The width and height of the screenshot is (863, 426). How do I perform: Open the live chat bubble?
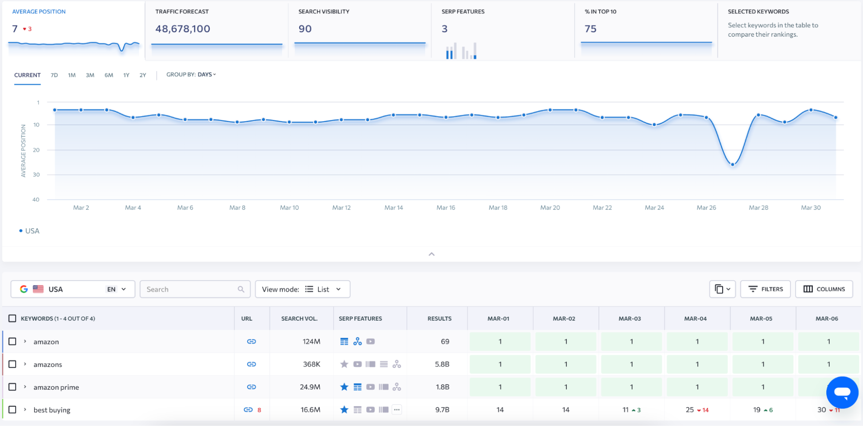pyautogui.click(x=842, y=392)
